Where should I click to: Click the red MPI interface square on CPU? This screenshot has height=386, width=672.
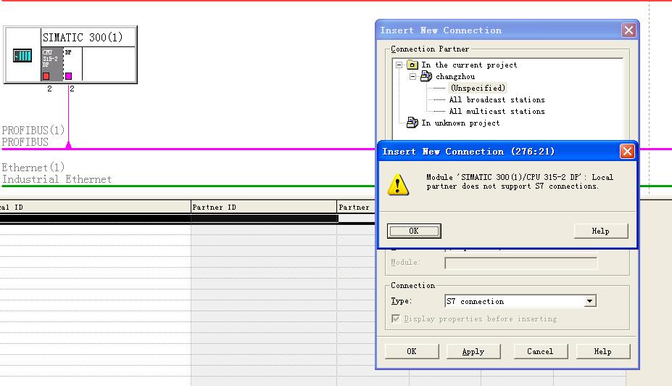pyautogui.click(x=46, y=76)
